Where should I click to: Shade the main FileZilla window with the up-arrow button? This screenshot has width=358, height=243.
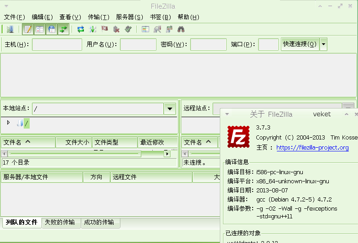click(320, 6)
